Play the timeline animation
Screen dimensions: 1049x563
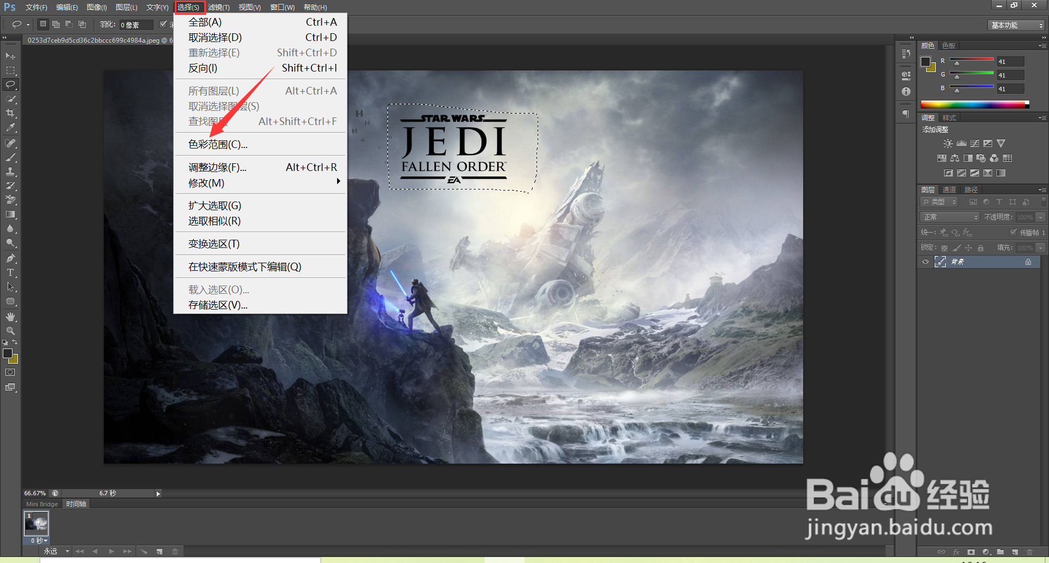point(111,552)
